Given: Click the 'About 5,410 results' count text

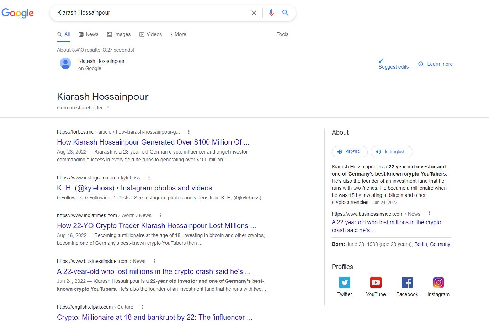Looking at the screenshot, I should (x=96, y=50).
